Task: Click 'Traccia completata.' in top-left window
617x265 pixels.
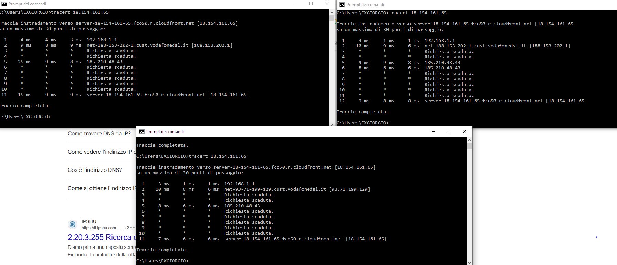Action: click(x=25, y=106)
